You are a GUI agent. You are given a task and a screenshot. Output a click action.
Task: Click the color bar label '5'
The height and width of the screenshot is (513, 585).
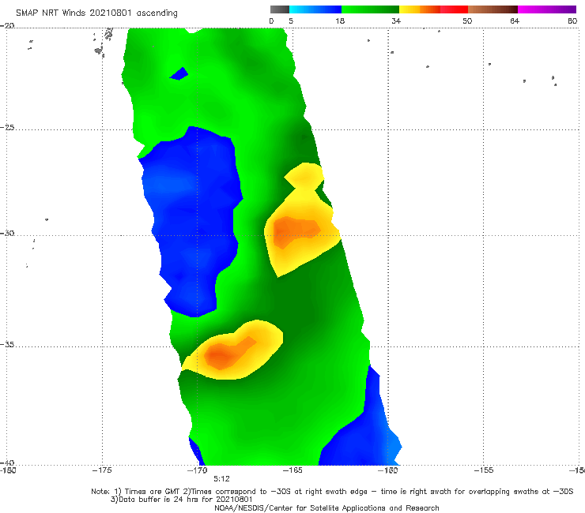point(291,21)
